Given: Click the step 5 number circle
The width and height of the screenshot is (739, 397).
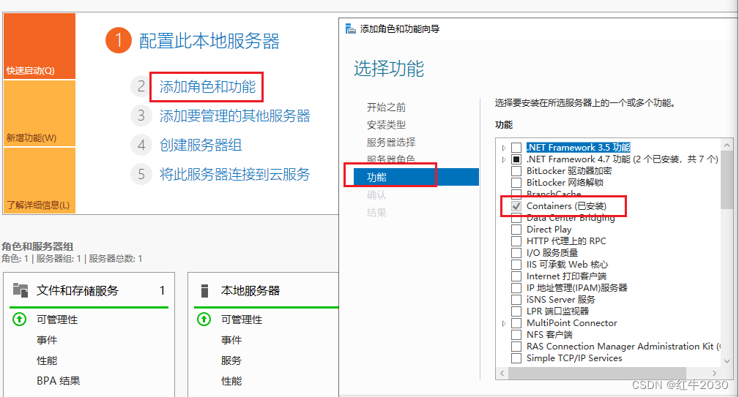Looking at the screenshot, I should click(x=141, y=174).
